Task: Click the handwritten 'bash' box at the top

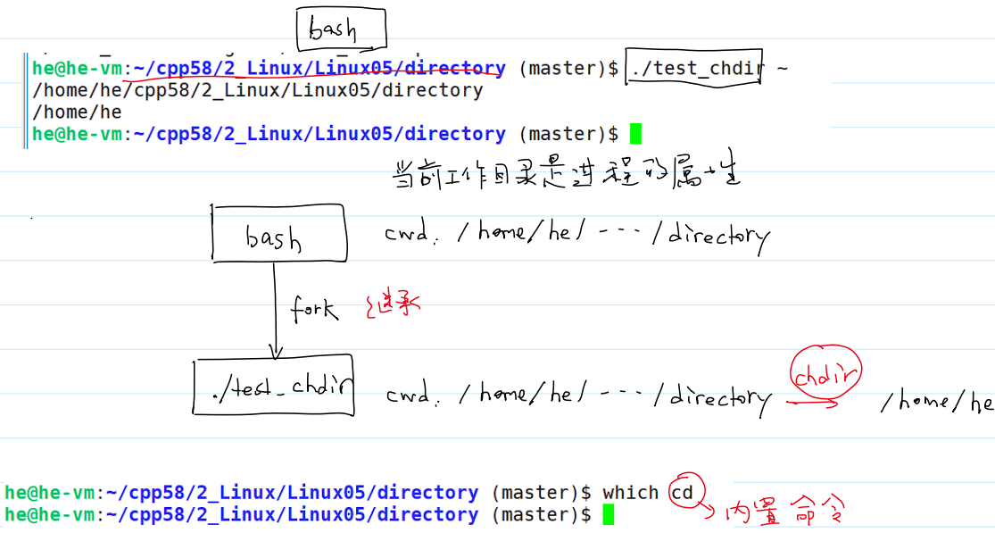Action: pyautogui.click(x=341, y=29)
